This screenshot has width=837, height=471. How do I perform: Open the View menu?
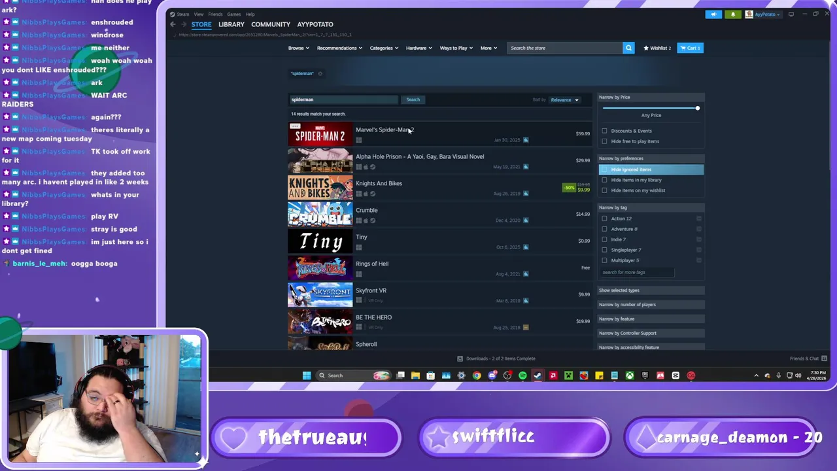coord(199,14)
